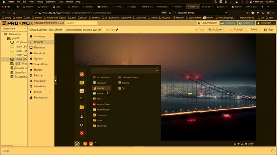Select All Applications in Mint menu
277x155 pixels.
tap(102, 77)
